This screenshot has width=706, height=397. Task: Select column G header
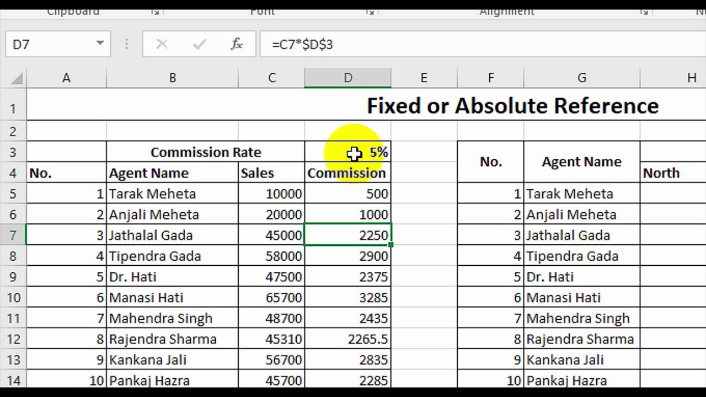(582, 78)
